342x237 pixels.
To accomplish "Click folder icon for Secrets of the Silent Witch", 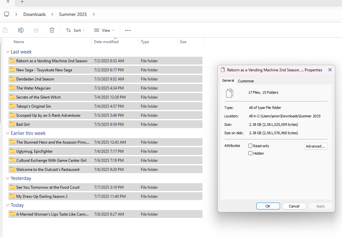I will (12, 97).
